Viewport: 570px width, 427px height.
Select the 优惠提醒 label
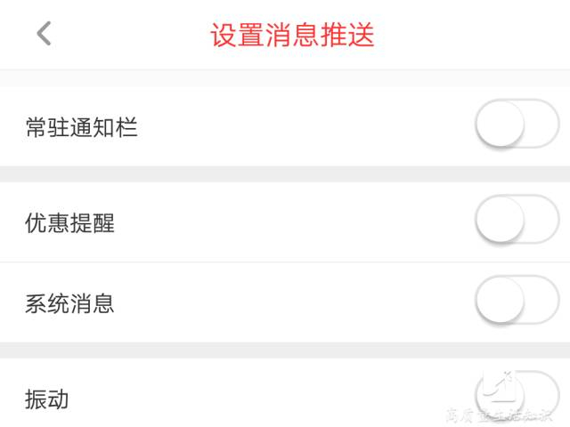tap(70, 223)
